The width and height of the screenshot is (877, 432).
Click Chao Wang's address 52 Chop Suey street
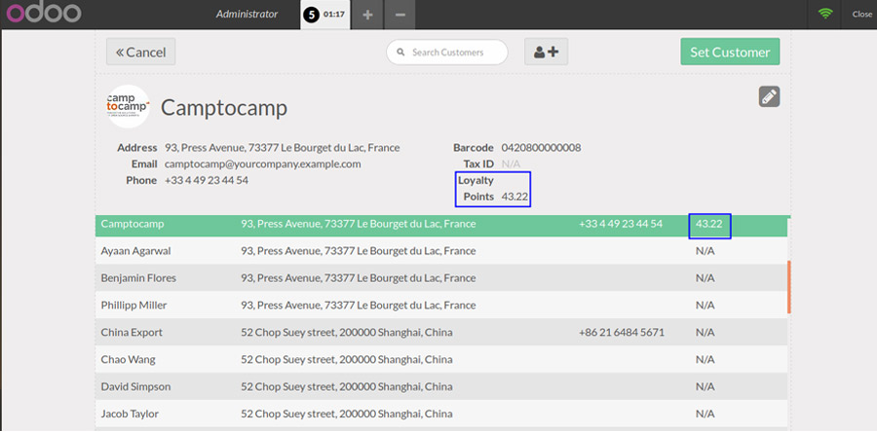point(347,359)
